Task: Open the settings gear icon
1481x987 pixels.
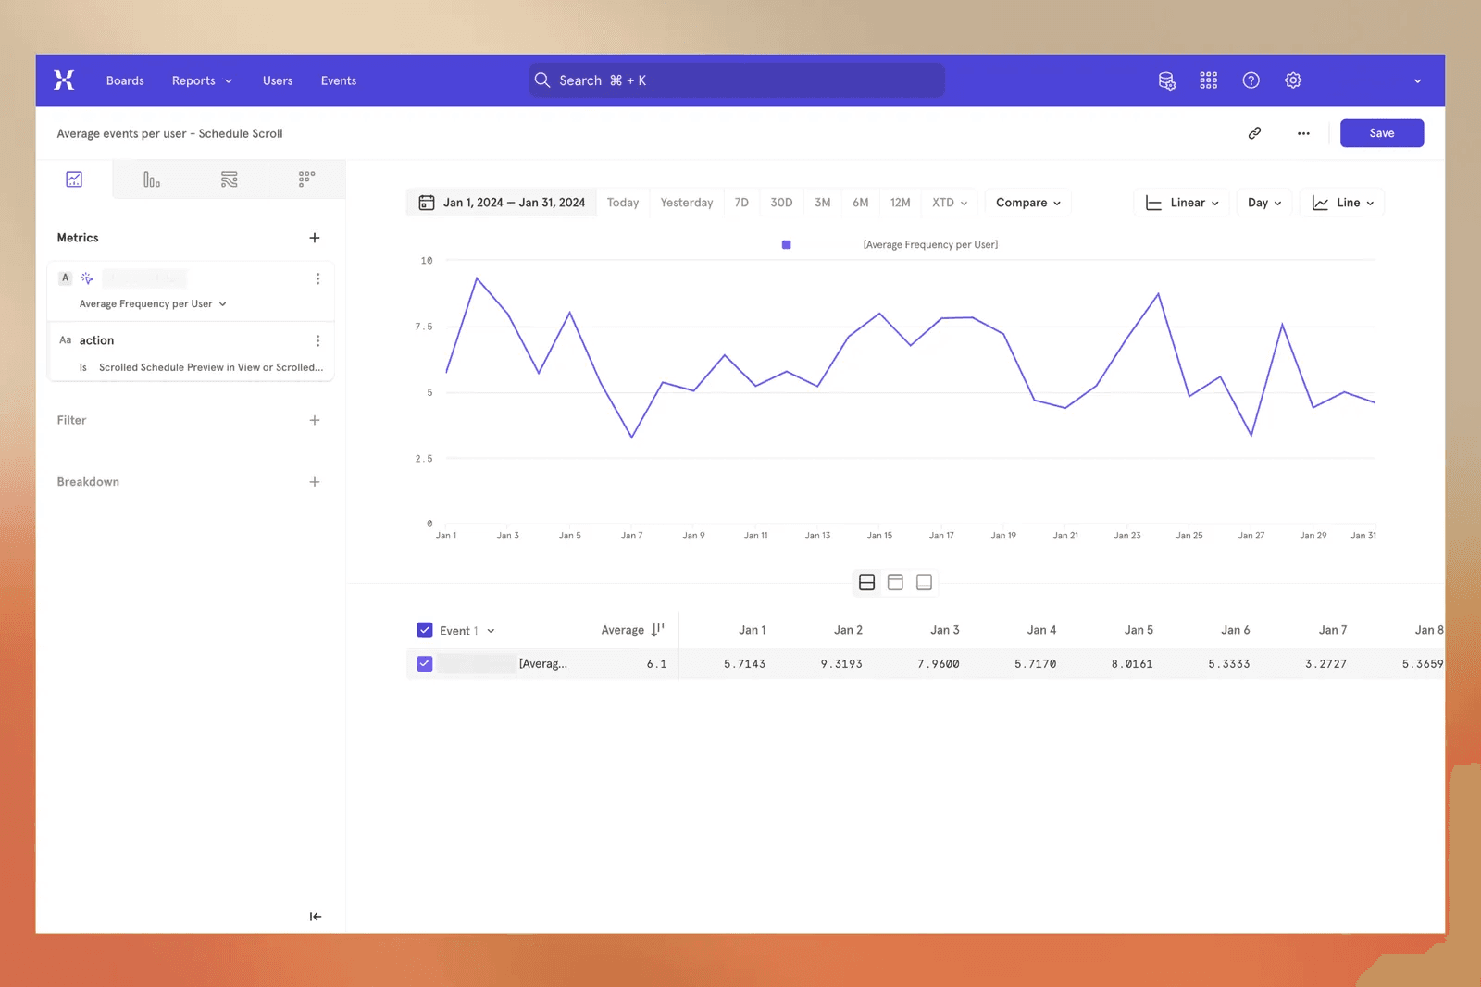Action: point(1293,80)
